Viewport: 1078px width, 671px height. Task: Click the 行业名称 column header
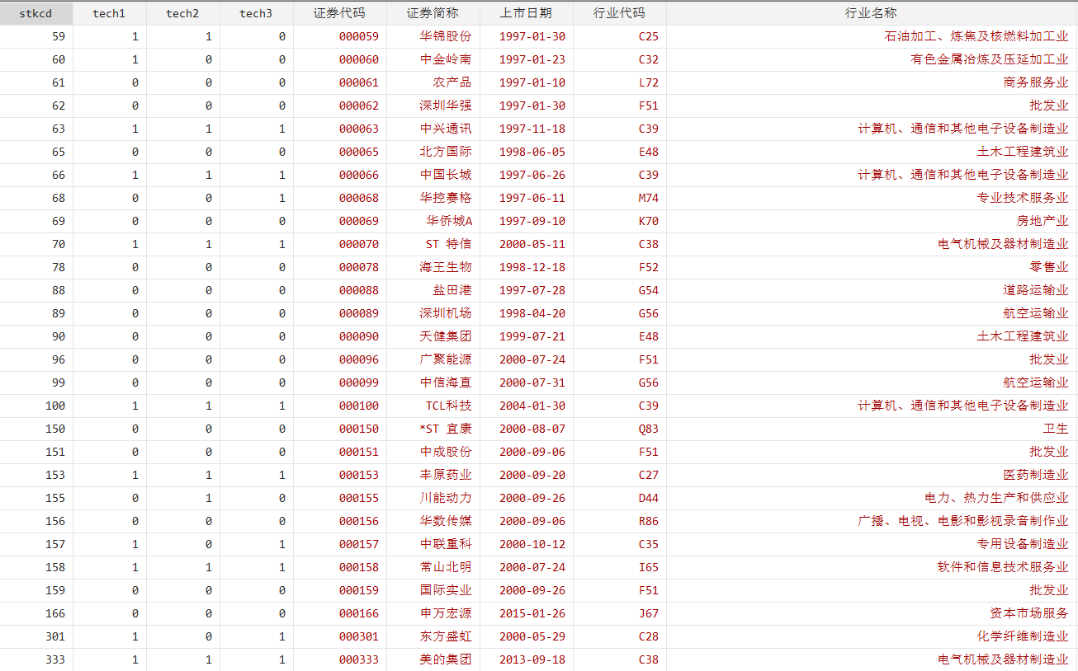pyautogui.click(x=872, y=13)
